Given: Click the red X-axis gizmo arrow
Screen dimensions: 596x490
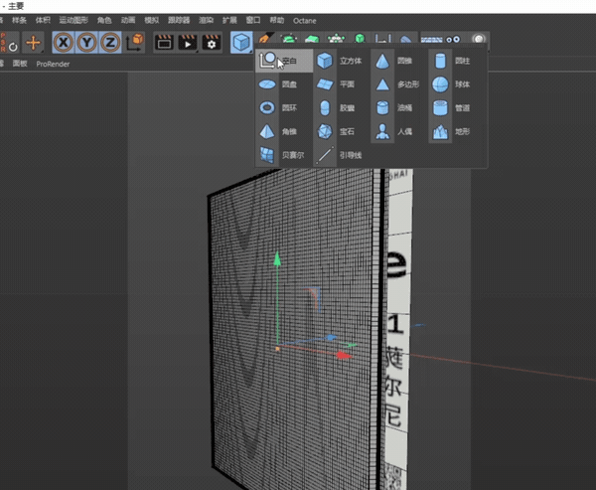Looking at the screenshot, I should click(345, 356).
